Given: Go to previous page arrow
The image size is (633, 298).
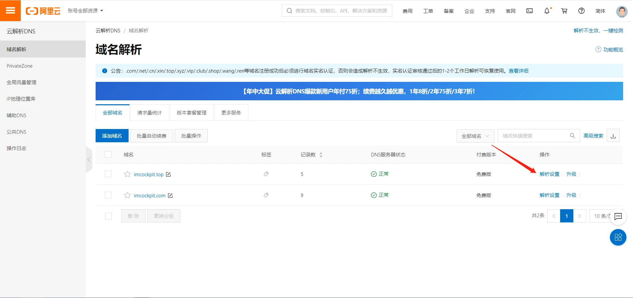Looking at the screenshot, I should pyautogui.click(x=554, y=216).
